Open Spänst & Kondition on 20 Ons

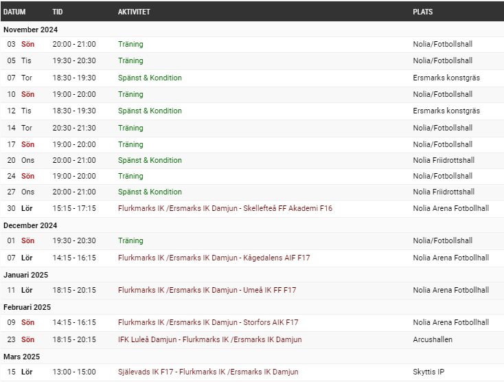[x=150, y=160]
